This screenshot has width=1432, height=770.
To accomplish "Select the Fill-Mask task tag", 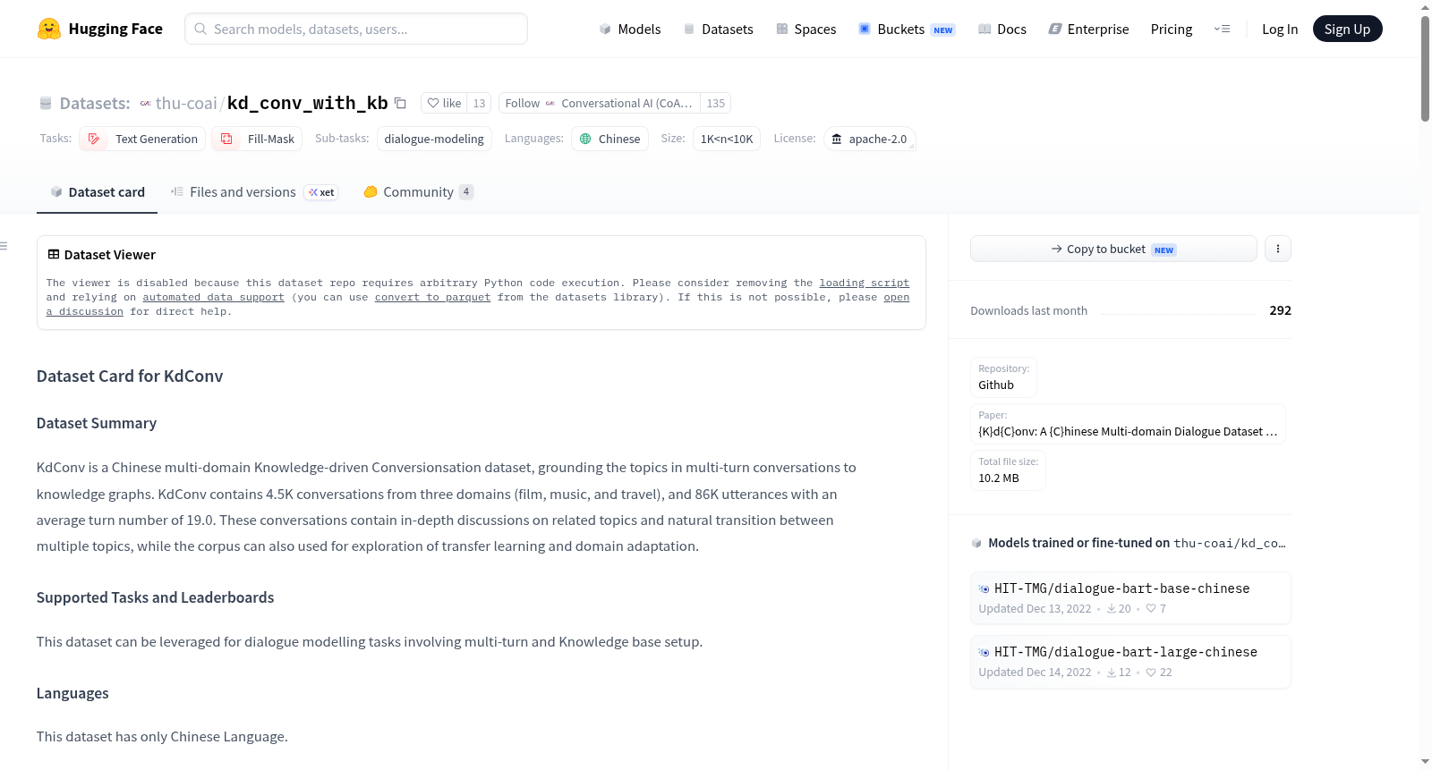I will click(257, 139).
